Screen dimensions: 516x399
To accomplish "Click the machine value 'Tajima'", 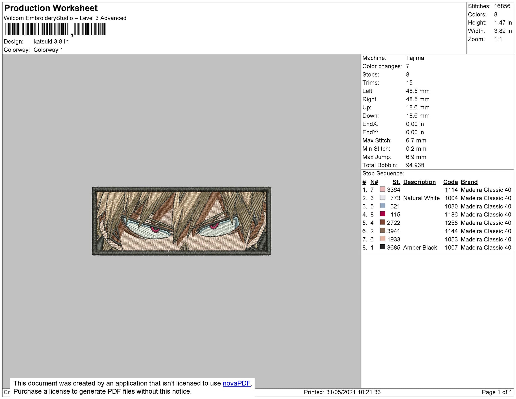I will pyautogui.click(x=415, y=58).
